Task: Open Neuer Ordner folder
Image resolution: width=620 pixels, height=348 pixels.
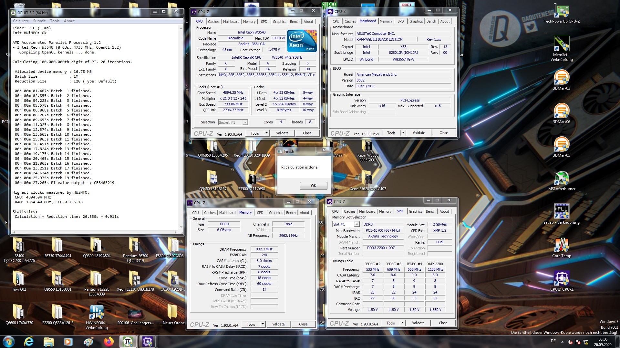Action: click(173, 314)
